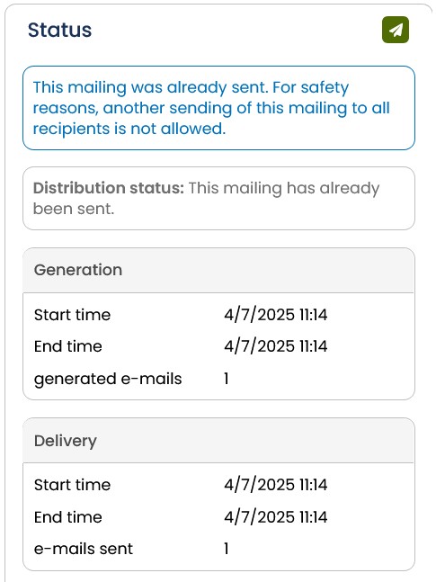Click the Generation Start time value
This screenshot has width=436, height=582.
[x=275, y=315]
